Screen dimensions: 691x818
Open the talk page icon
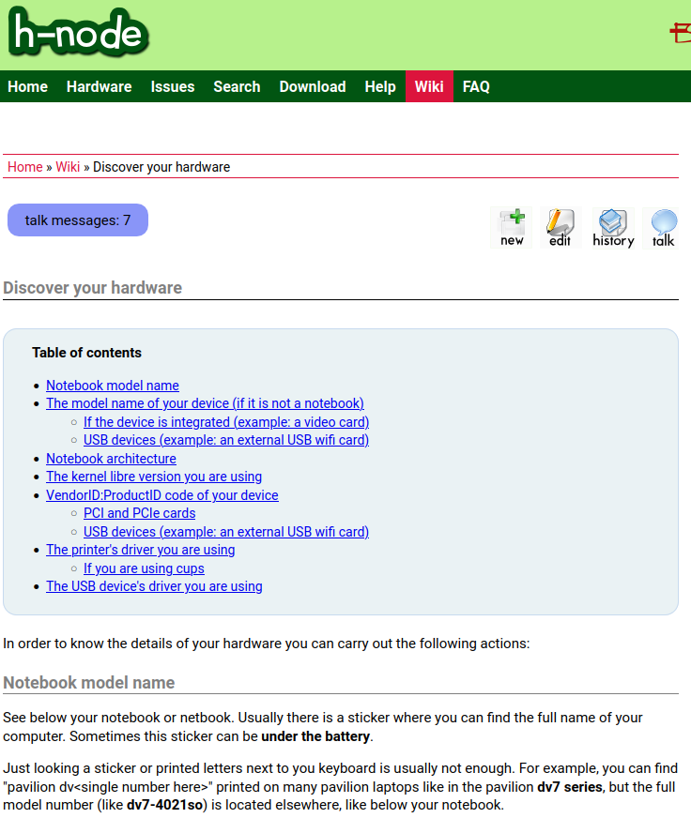click(663, 228)
